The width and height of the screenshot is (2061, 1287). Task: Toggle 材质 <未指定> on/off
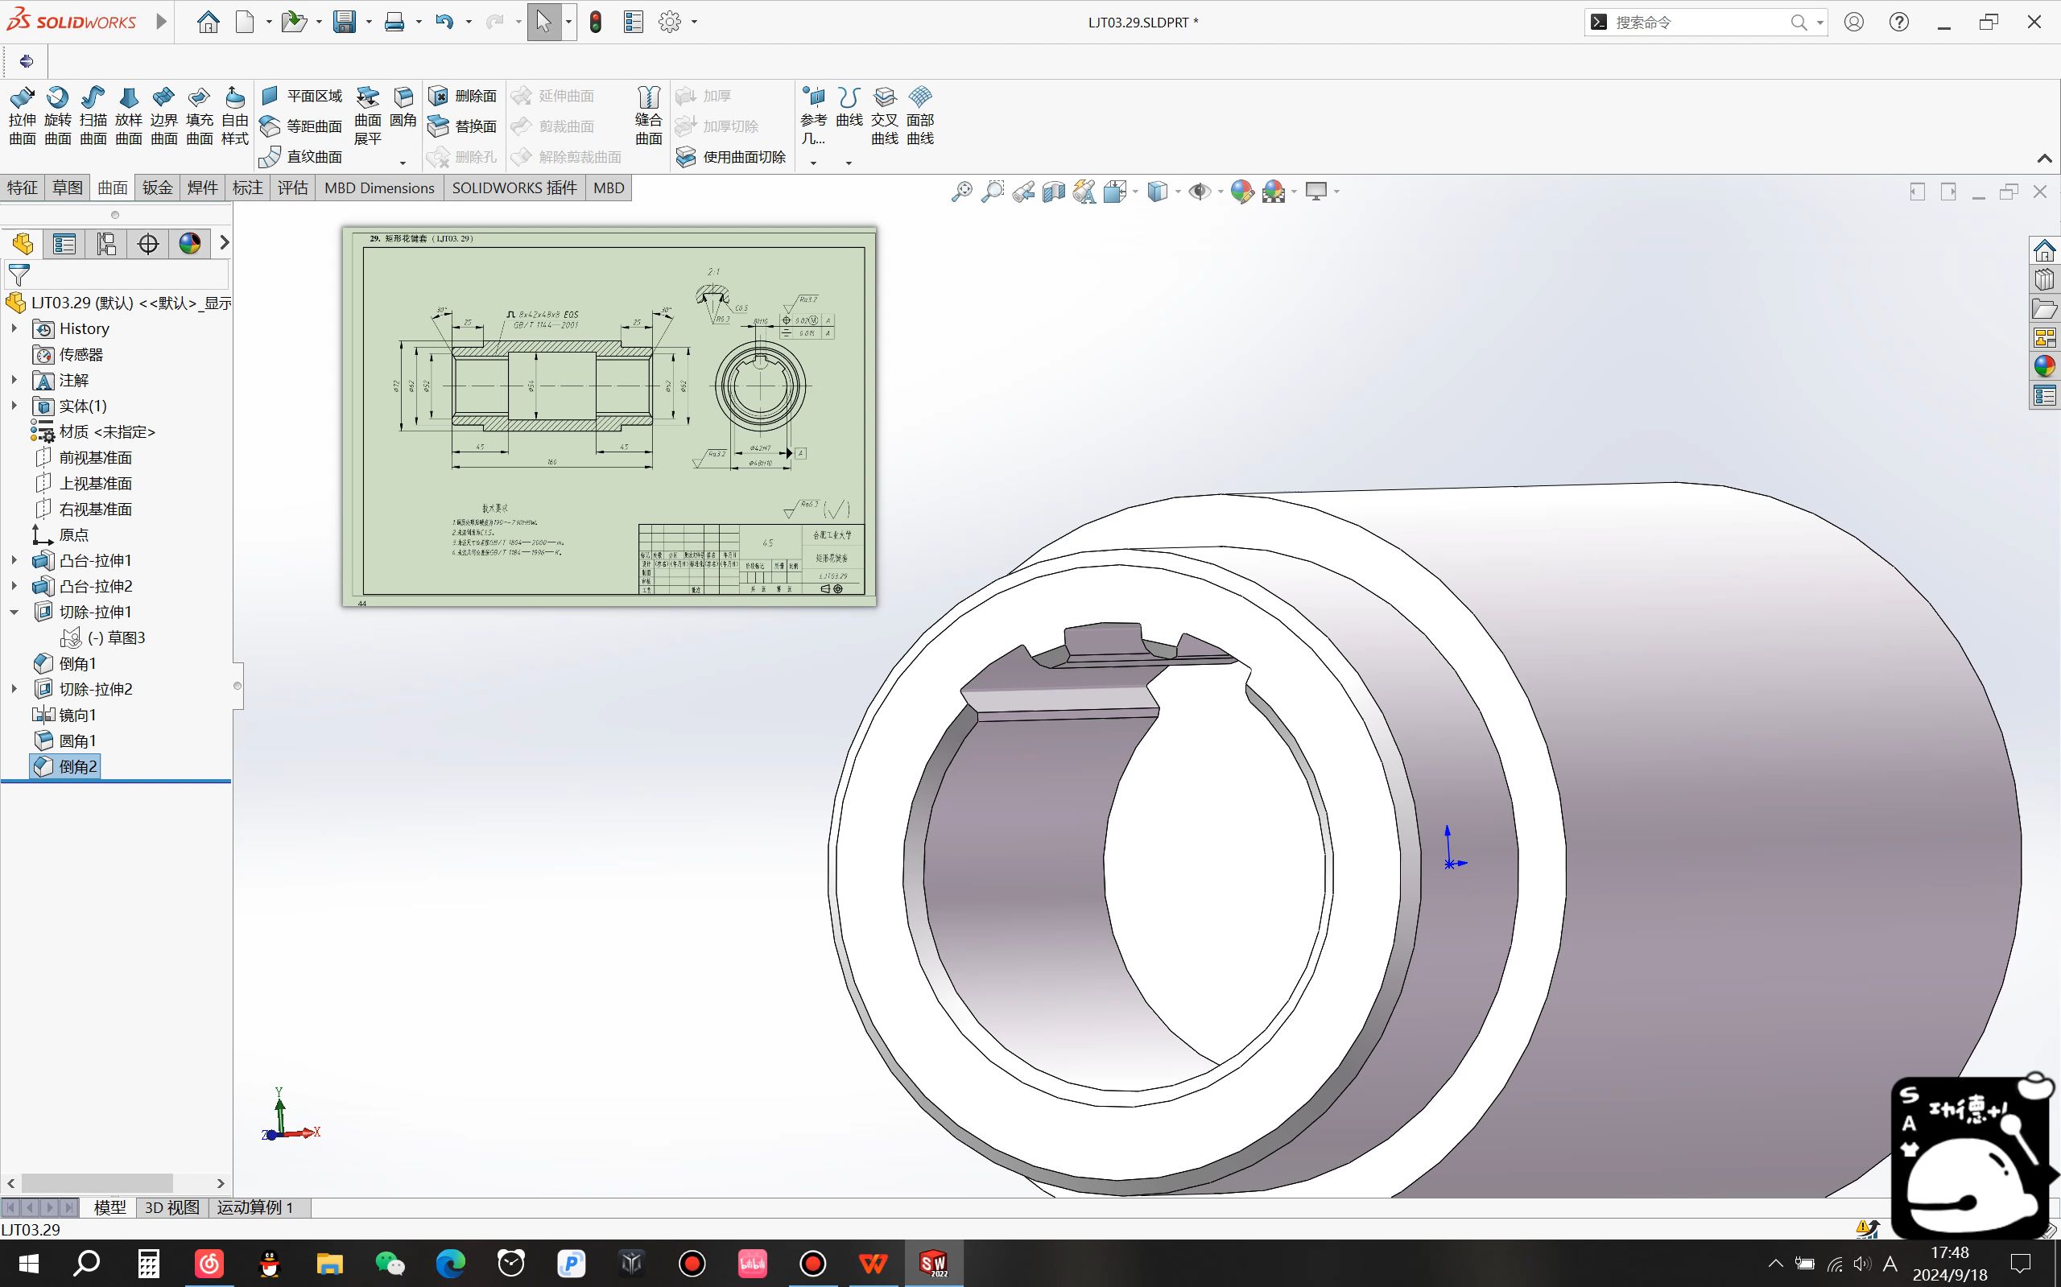(x=107, y=430)
